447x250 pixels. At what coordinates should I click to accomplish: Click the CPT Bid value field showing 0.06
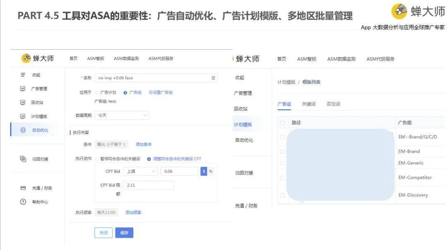click(x=179, y=171)
